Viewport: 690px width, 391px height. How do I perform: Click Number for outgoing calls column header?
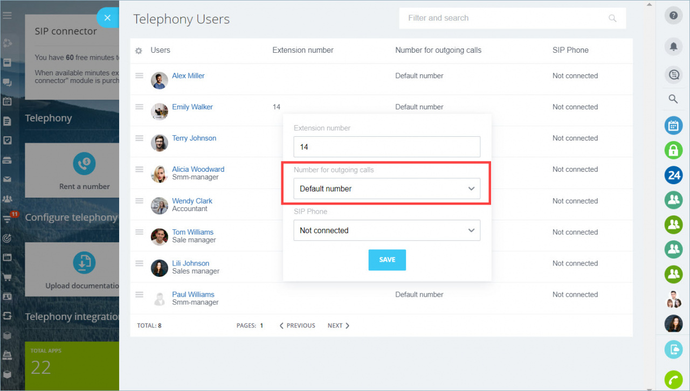tap(438, 50)
